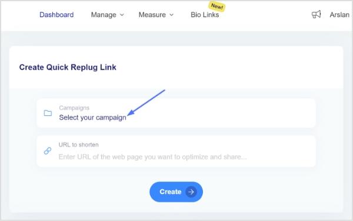Image resolution: width=353 pixels, height=221 pixels.
Task: Expand the Manage menu chevron
Action: tap(122, 15)
